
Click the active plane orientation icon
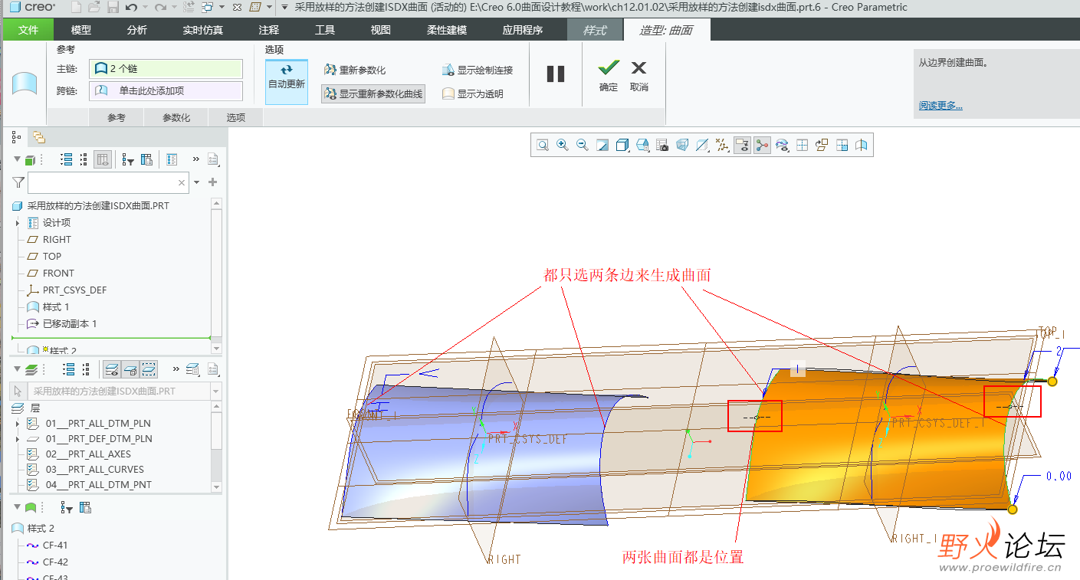coord(822,145)
